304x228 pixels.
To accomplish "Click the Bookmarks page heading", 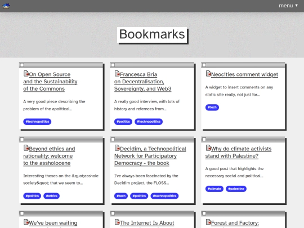I will [152, 34].
